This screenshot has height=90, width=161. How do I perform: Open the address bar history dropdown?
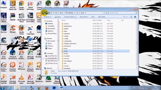pyautogui.click(x=104, y=13)
